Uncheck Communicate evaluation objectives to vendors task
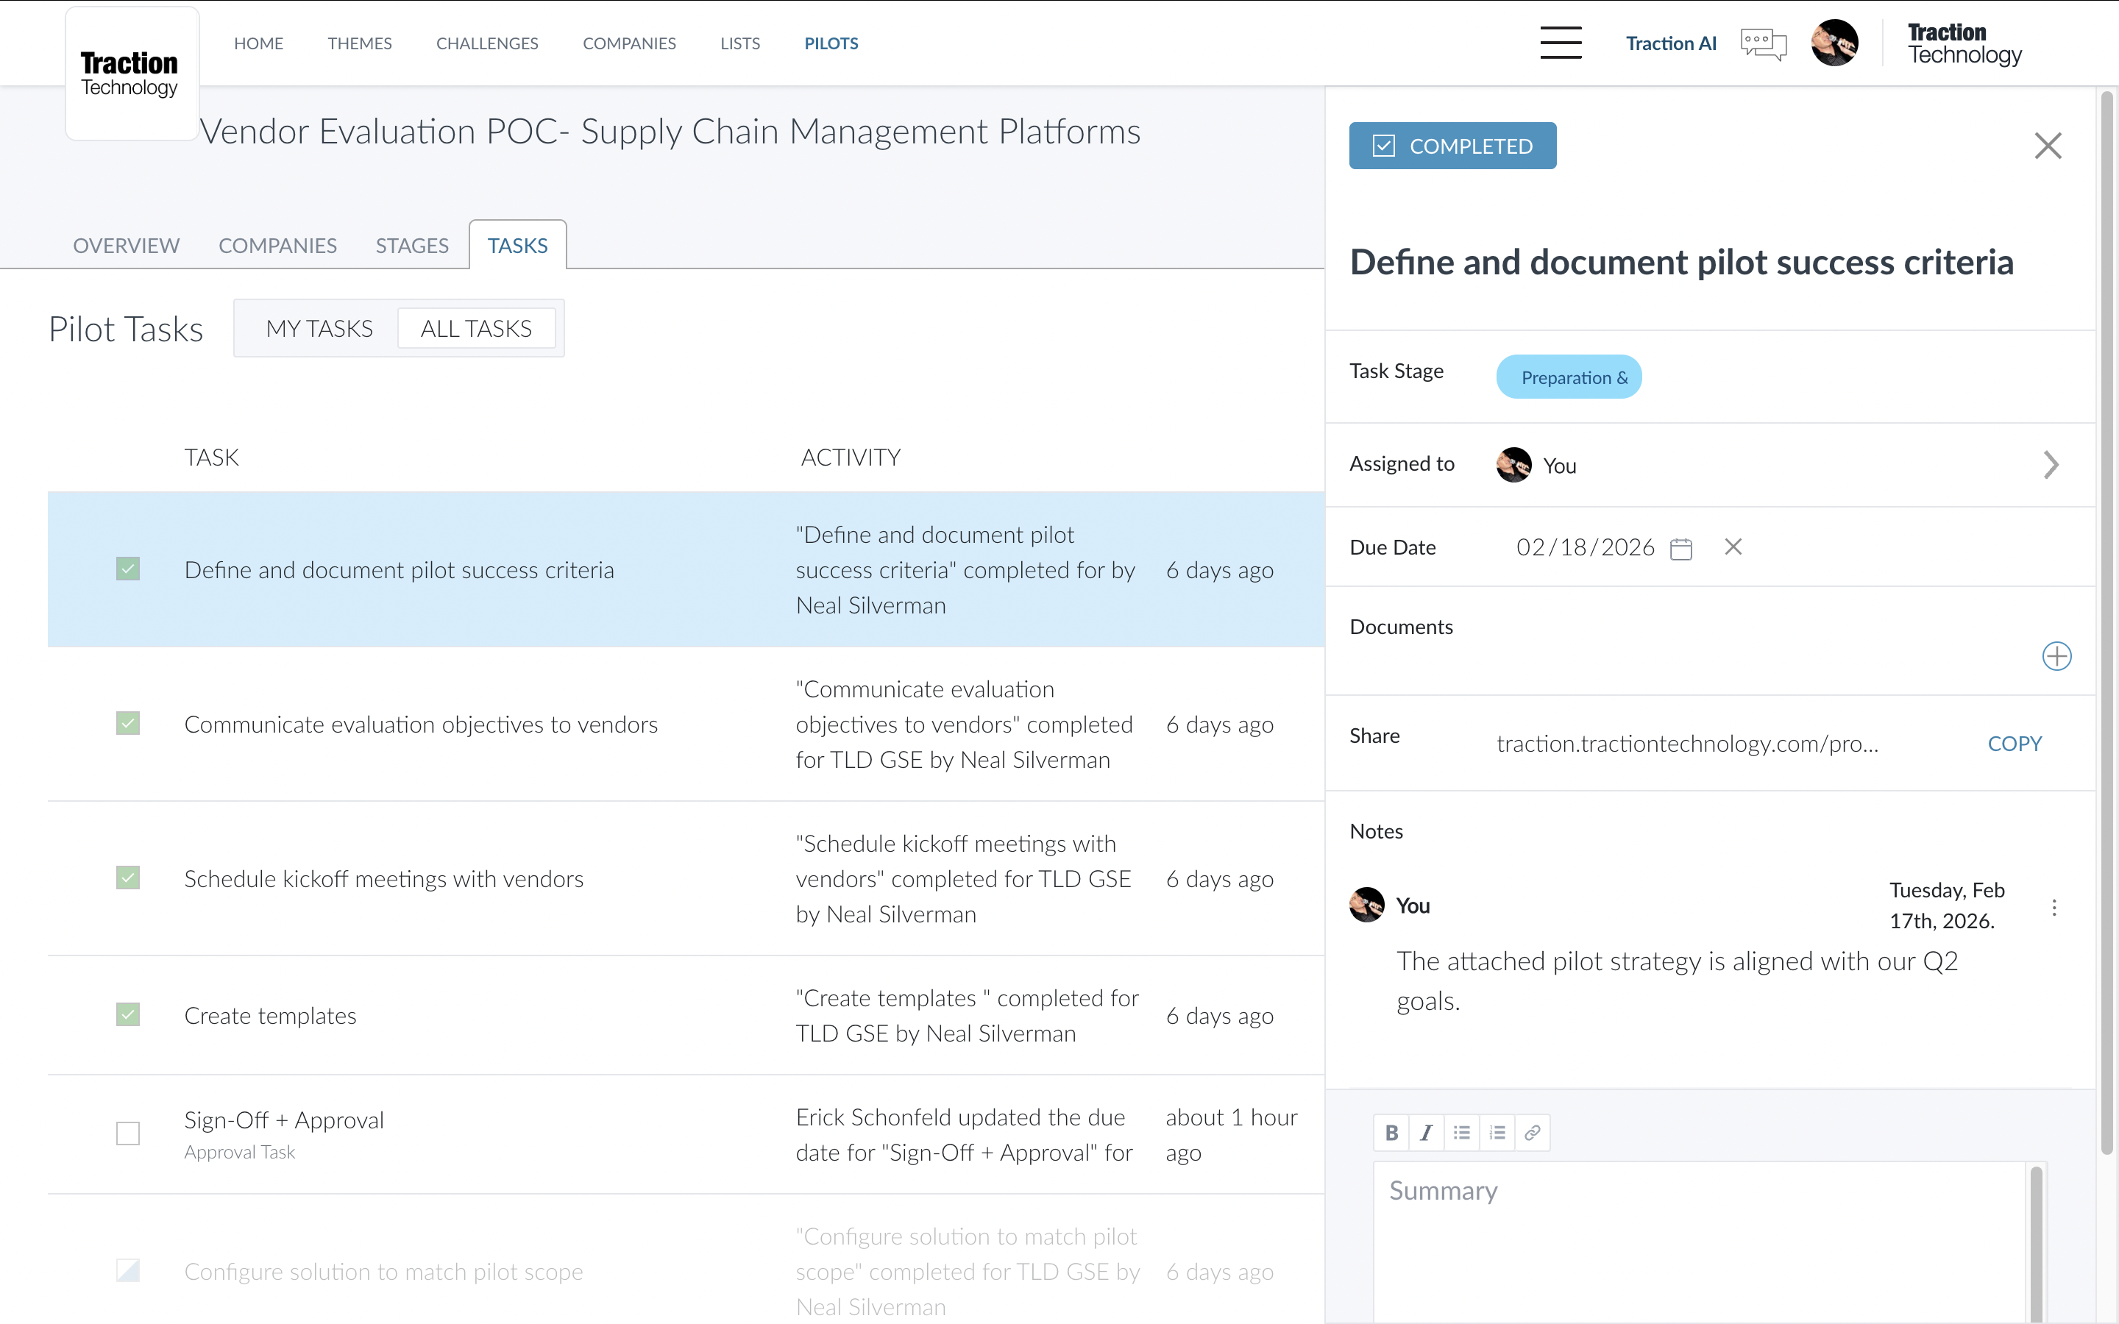 point(128,723)
